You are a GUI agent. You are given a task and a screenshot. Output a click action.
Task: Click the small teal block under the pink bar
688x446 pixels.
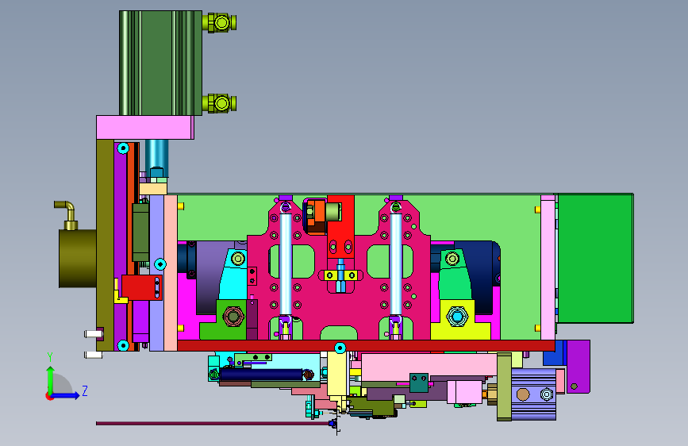click(x=419, y=383)
